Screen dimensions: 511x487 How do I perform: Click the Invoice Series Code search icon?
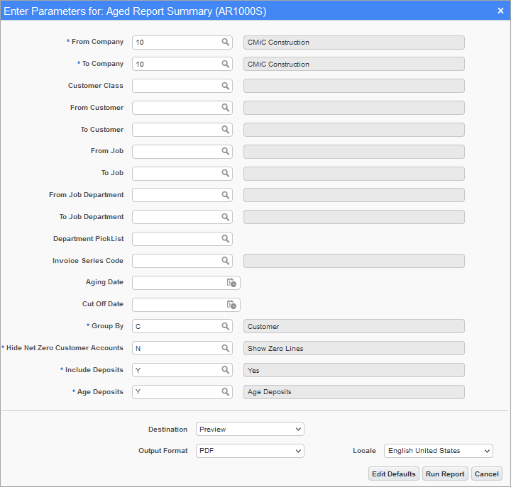(225, 261)
